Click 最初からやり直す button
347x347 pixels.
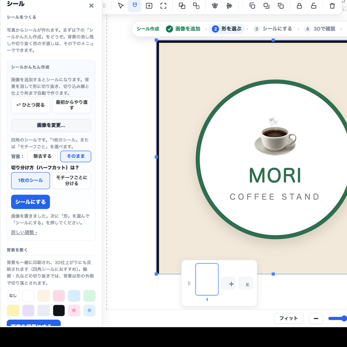point(72,105)
